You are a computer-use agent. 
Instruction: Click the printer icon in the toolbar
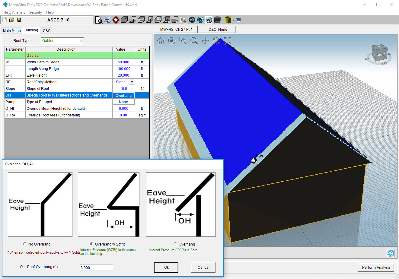pyautogui.click(x=107, y=20)
